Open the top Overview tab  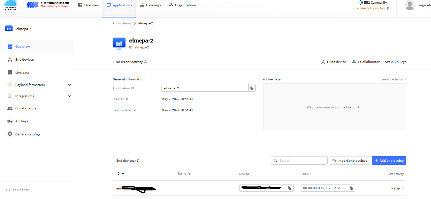click(x=89, y=5)
